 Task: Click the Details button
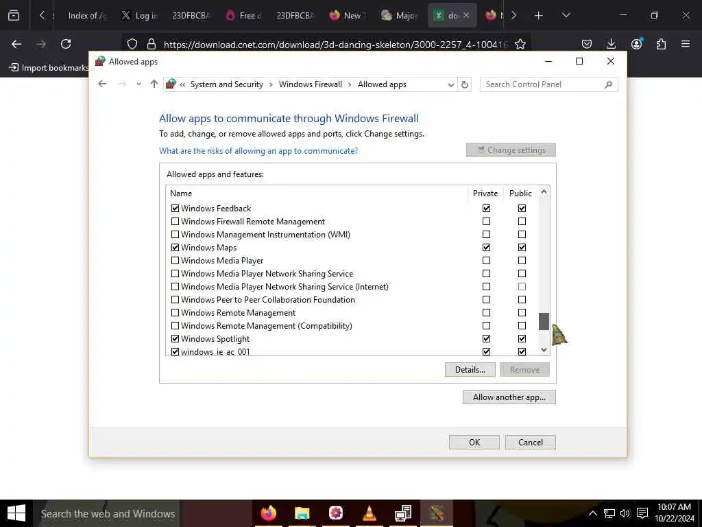click(x=470, y=370)
